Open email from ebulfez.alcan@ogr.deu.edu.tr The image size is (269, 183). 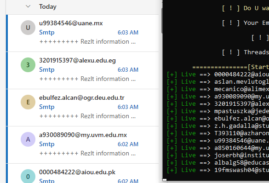[x=82, y=108]
